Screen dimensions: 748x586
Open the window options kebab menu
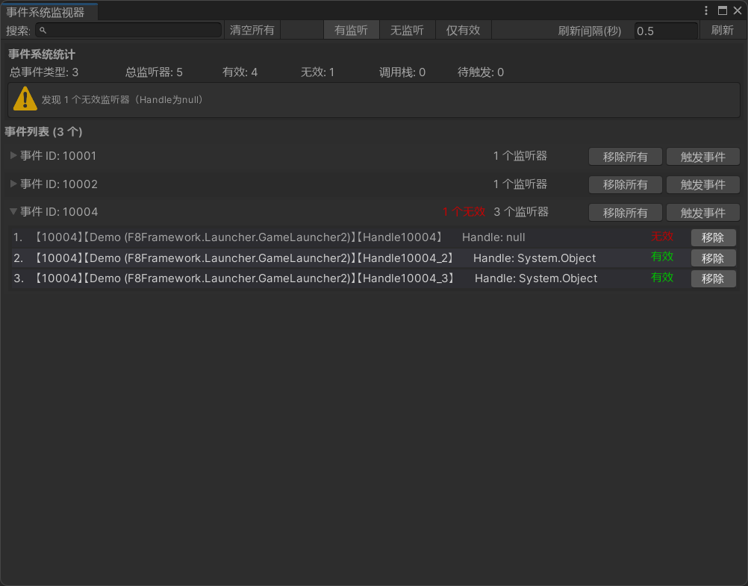[x=706, y=10]
